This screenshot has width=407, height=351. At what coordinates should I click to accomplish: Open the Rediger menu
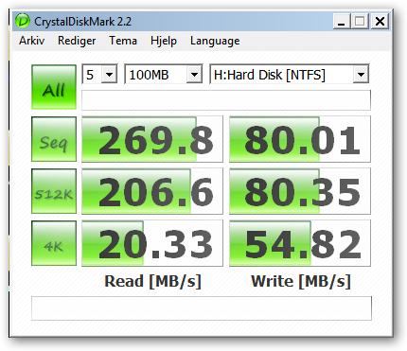(x=77, y=41)
